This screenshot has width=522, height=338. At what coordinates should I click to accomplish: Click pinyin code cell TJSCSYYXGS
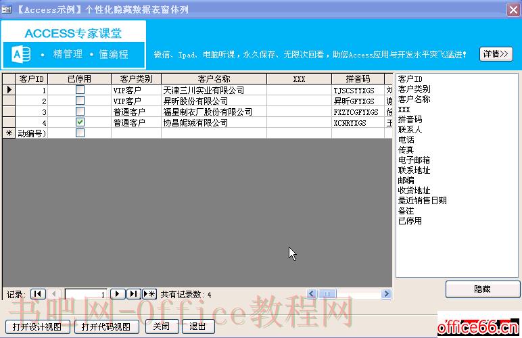click(358, 90)
